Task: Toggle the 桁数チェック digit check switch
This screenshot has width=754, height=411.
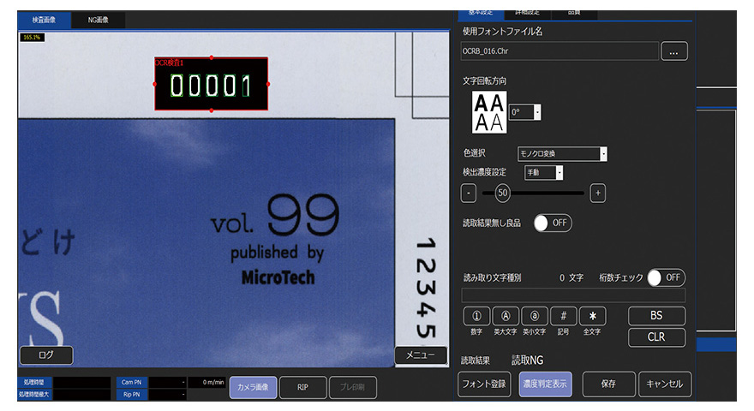Action: click(x=667, y=277)
